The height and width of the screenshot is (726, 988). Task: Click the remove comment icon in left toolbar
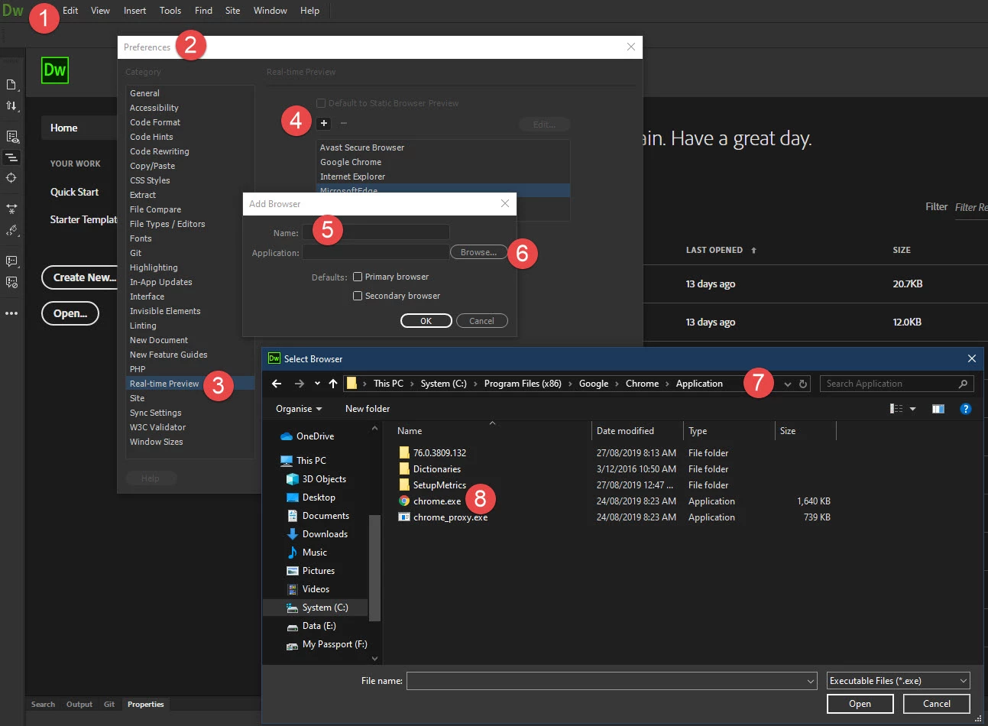[x=11, y=282]
